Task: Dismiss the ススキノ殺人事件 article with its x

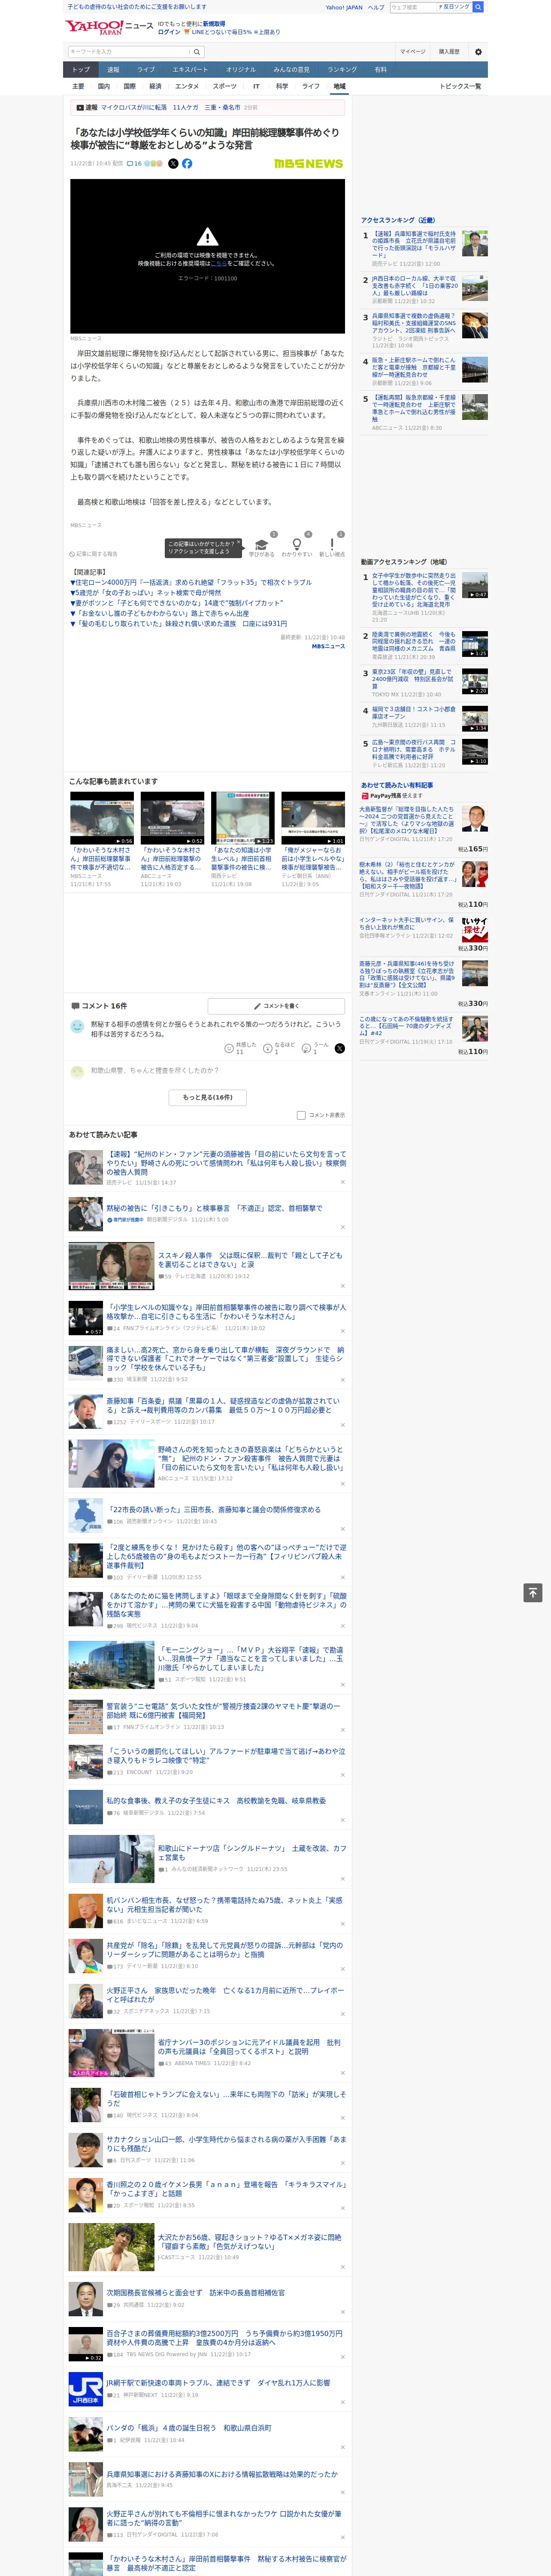Action: click(x=342, y=1285)
